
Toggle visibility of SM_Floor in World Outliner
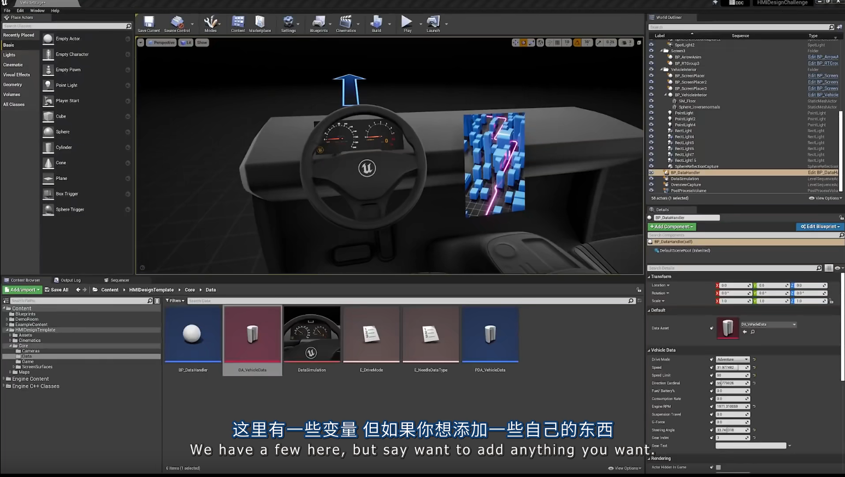(651, 100)
